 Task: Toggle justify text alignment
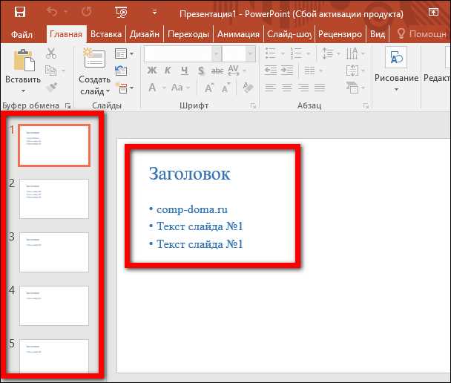click(320, 88)
